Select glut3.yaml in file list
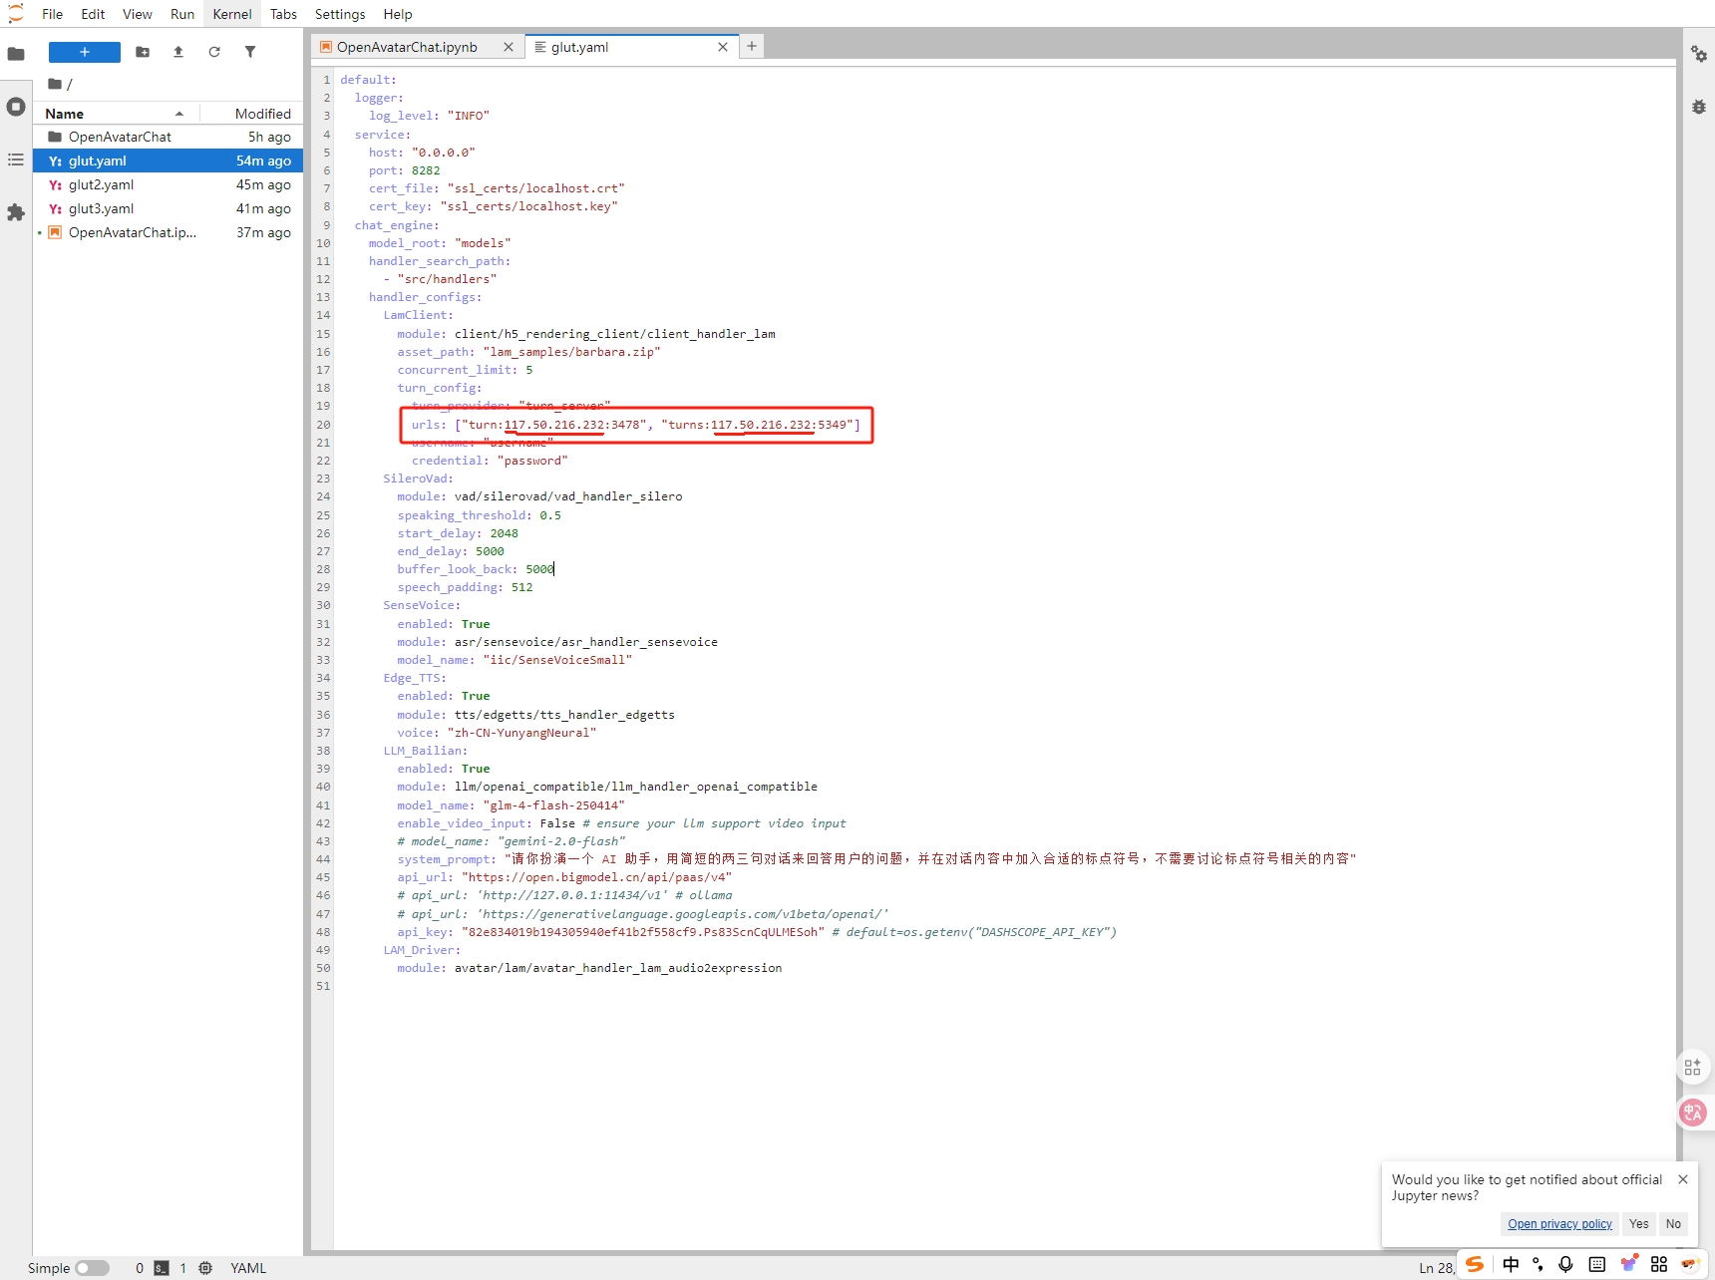The width and height of the screenshot is (1715, 1280). [x=168, y=208]
